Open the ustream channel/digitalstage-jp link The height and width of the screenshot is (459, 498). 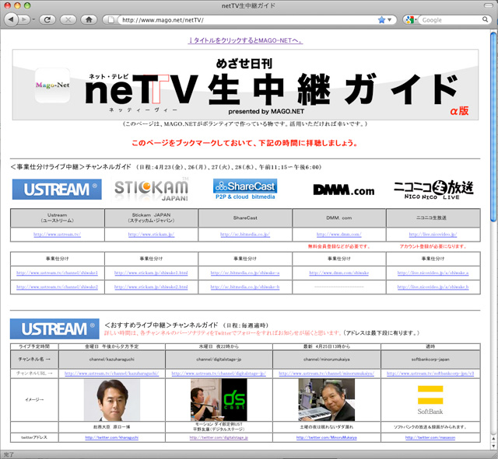pyautogui.click(x=219, y=374)
